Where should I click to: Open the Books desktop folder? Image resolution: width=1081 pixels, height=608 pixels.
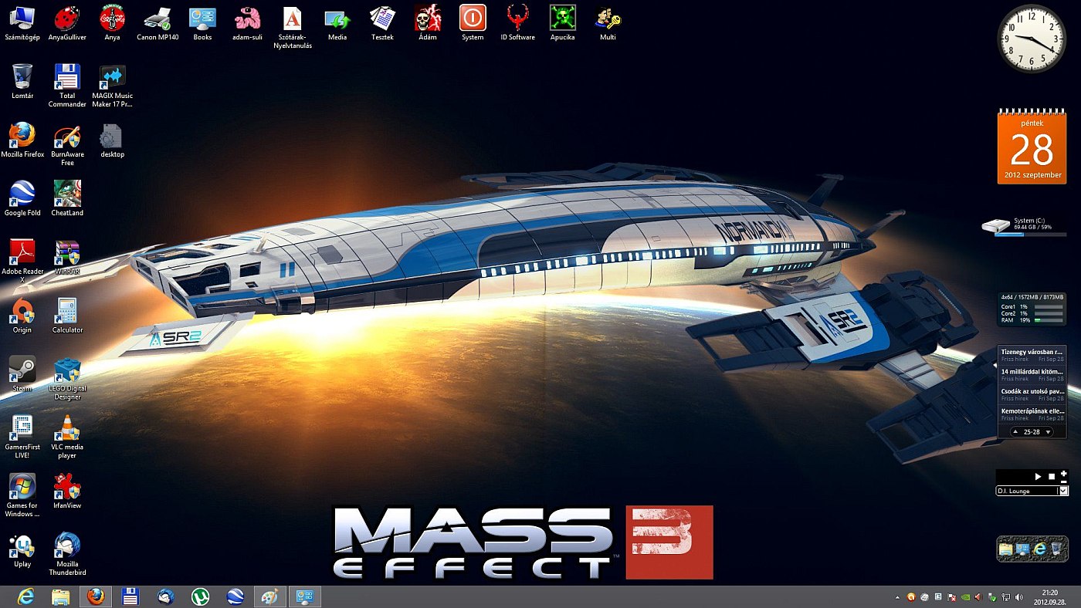pos(202,23)
